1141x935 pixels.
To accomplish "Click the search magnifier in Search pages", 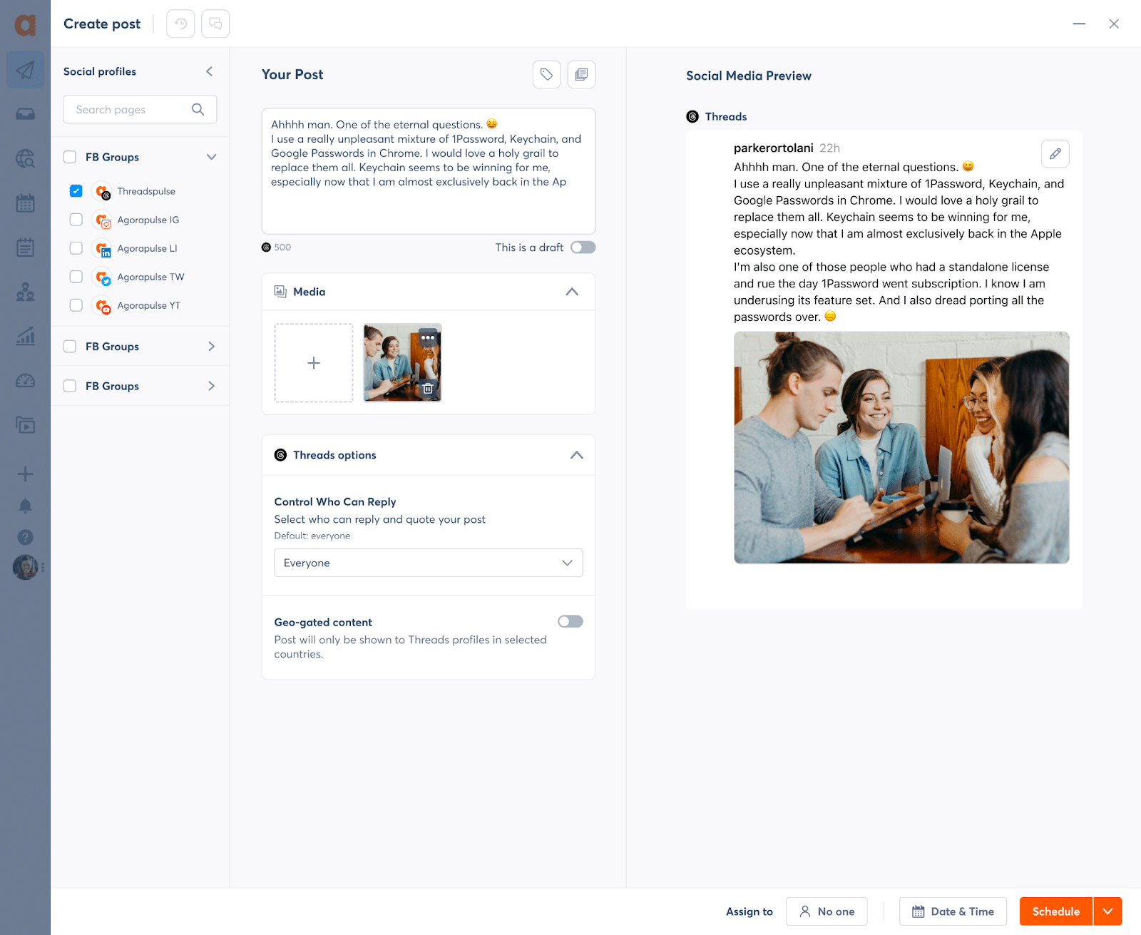I will tap(198, 109).
